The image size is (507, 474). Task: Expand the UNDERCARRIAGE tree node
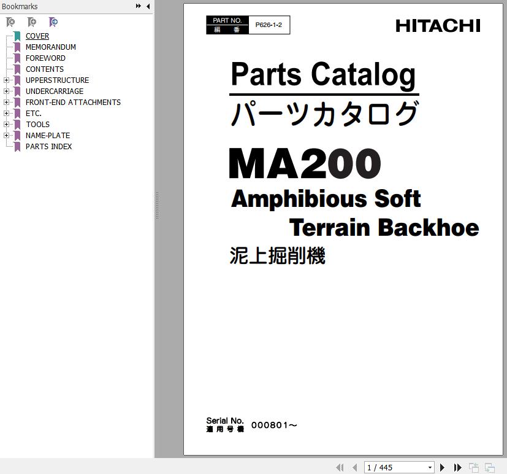tap(6, 91)
